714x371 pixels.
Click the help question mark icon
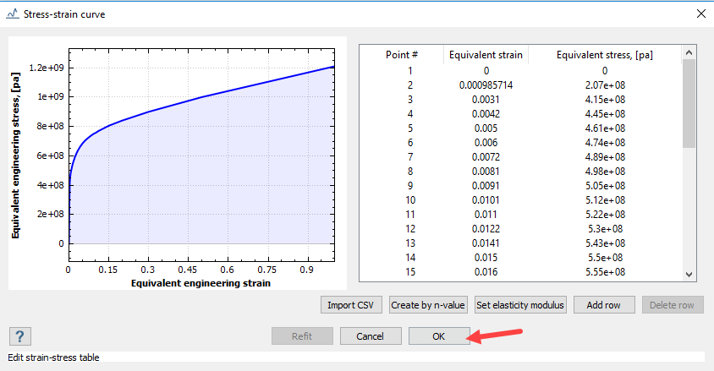pyautogui.click(x=20, y=336)
